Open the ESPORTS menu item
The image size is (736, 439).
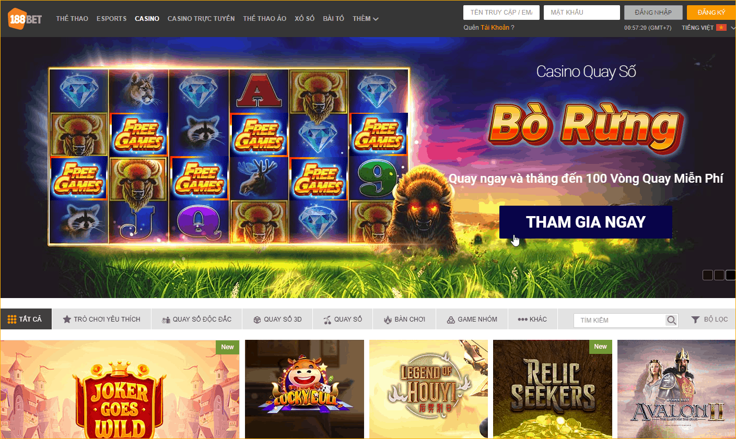click(x=111, y=19)
